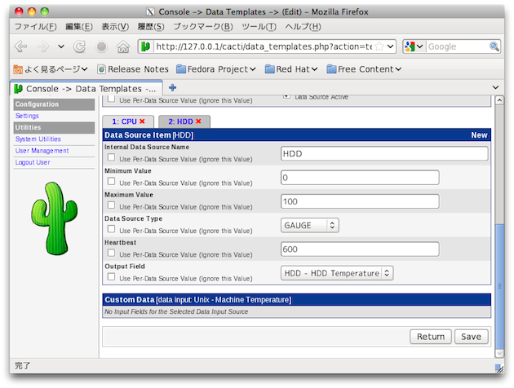Expand the Output Field HDD Temperature dropdown
Screen dimensions: 514x388
(337, 273)
